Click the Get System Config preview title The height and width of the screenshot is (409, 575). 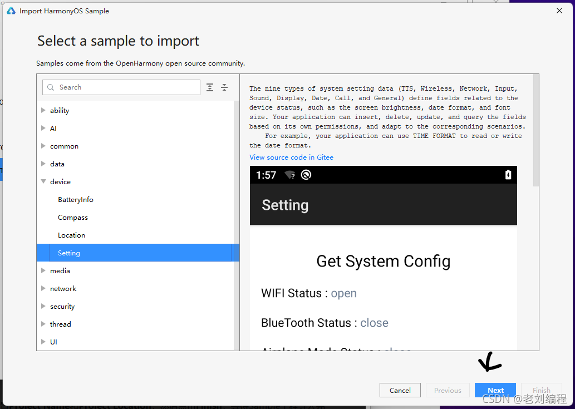coord(383,262)
